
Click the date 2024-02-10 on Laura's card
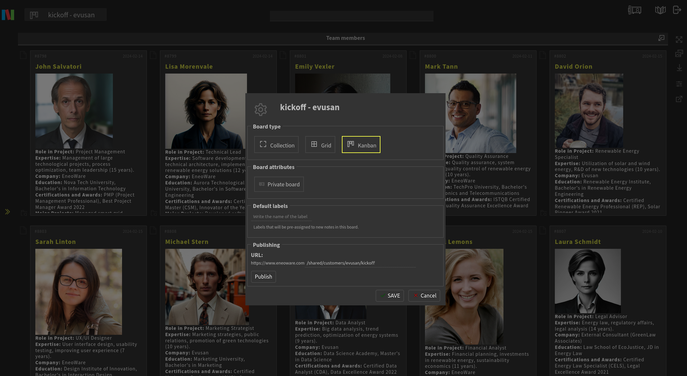[652, 231]
